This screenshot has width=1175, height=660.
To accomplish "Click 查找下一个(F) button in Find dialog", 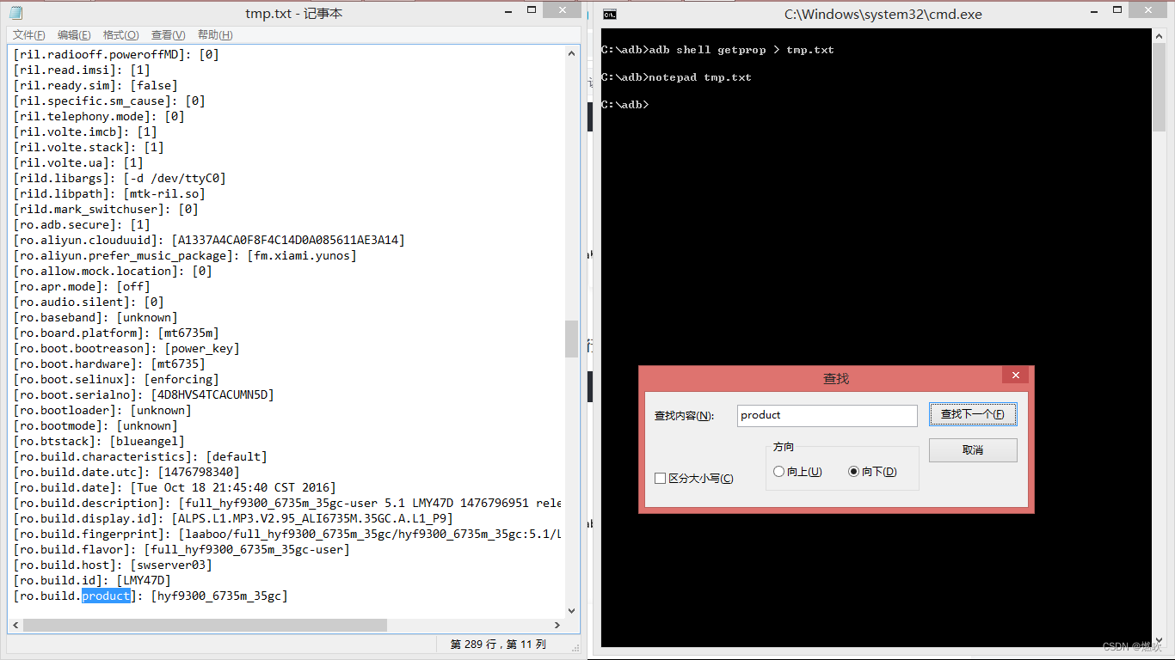I will [973, 414].
